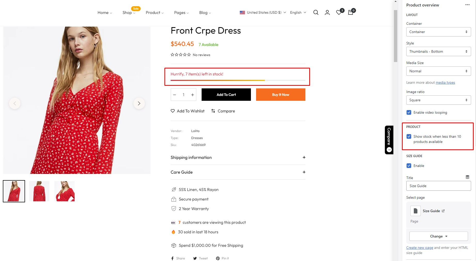Image resolution: width=476 pixels, height=261 pixels.
Task: Open the Style dropdown Thumbnails - Bottom
Action: click(x=438, y=51)
